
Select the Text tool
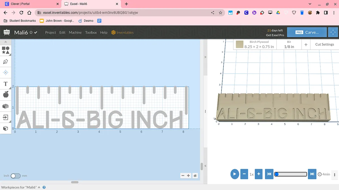(5, 84)
